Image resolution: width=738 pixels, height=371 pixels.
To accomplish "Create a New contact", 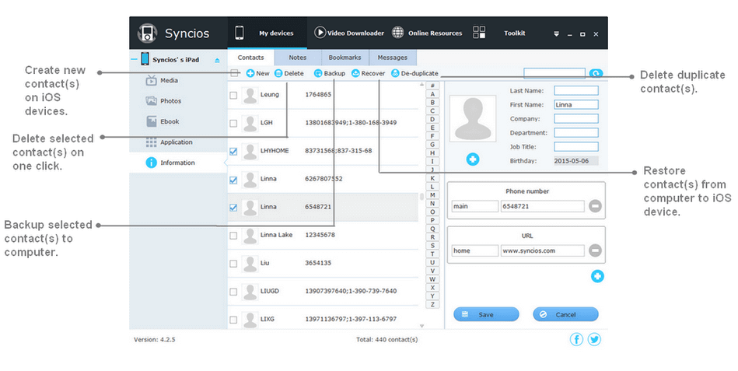I will (x=258, y=73).
